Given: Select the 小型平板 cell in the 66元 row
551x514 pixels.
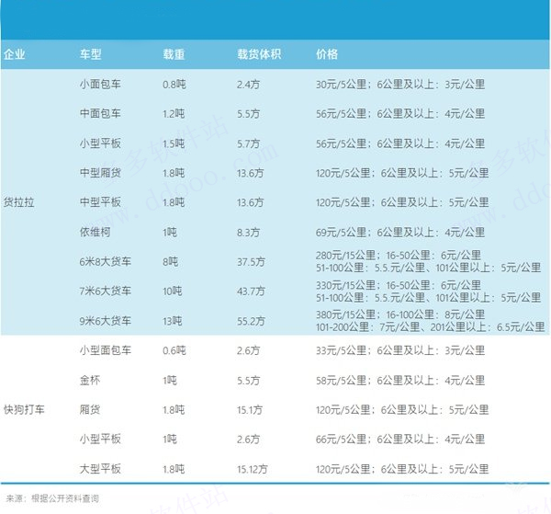Looking at the screenshot, I should 100,440.
